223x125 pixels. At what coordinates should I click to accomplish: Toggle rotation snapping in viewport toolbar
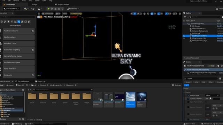point(159,14)
